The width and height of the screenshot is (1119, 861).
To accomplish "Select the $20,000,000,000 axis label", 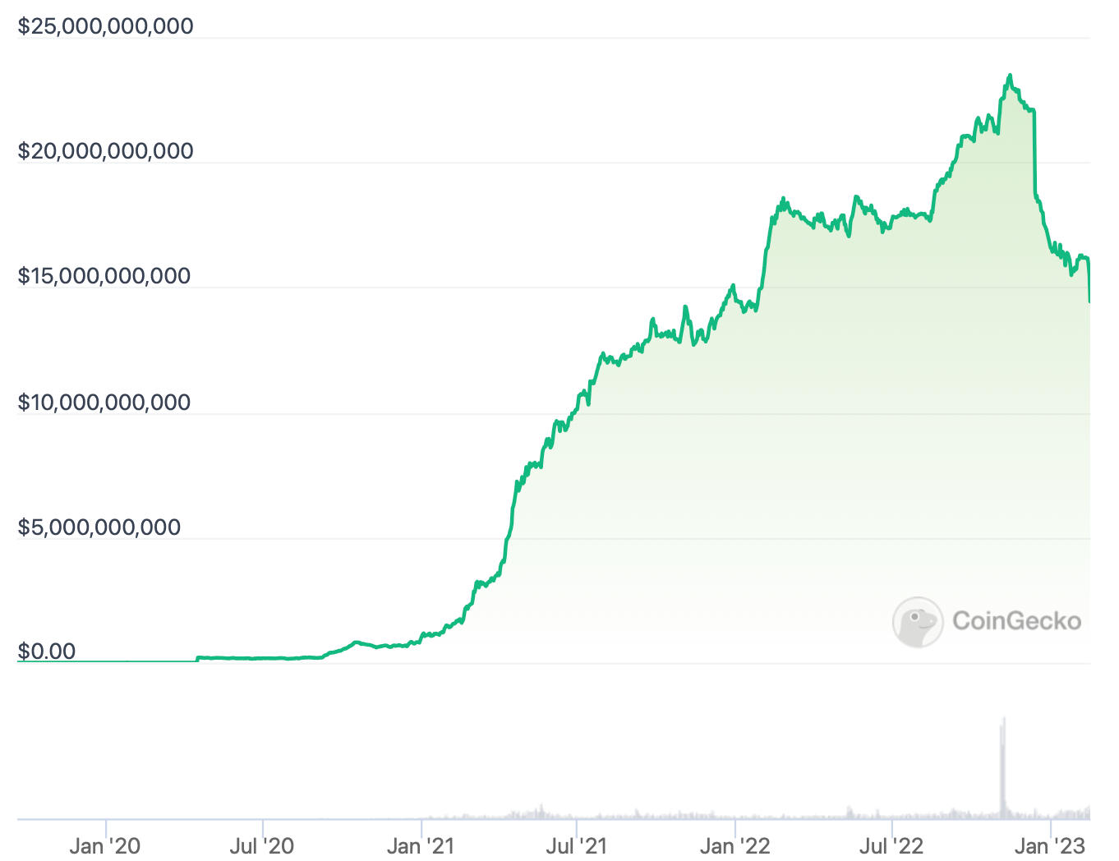I will click(x=106, y=151).
